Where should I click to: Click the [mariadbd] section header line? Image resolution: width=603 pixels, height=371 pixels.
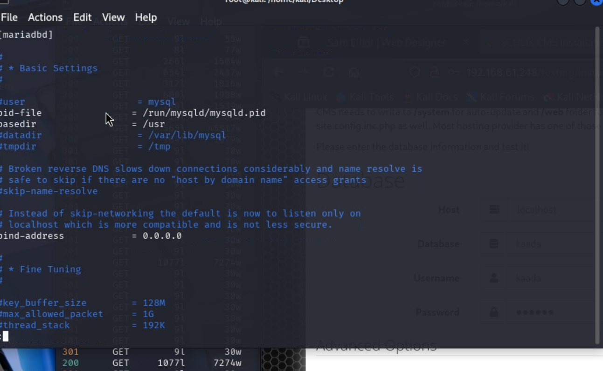click(27, 34)
